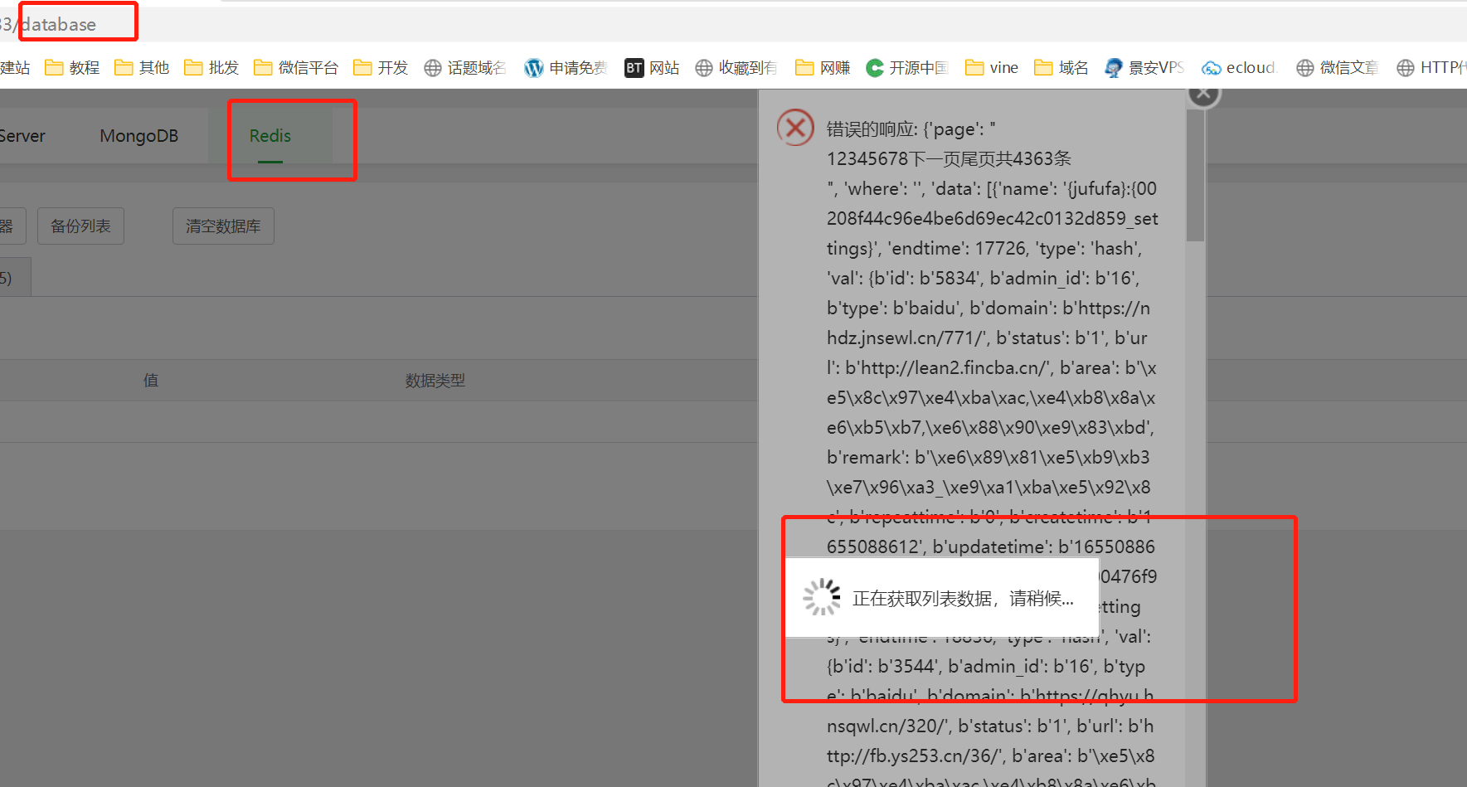Image resolution: width=1467 pixels, height=787 pixels.
Task: Open the 景安VPS bookmark
Action: 1145,68
